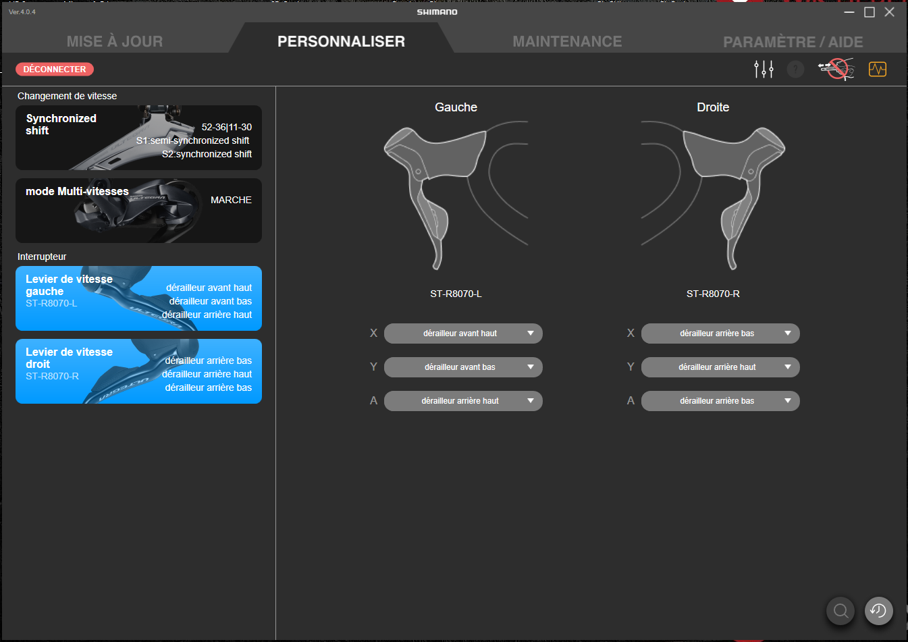Image resolution: width=908 pixels, height=642 pixels.
Task: Open the MAINTENANCE tab
Action: coord(567,41)
